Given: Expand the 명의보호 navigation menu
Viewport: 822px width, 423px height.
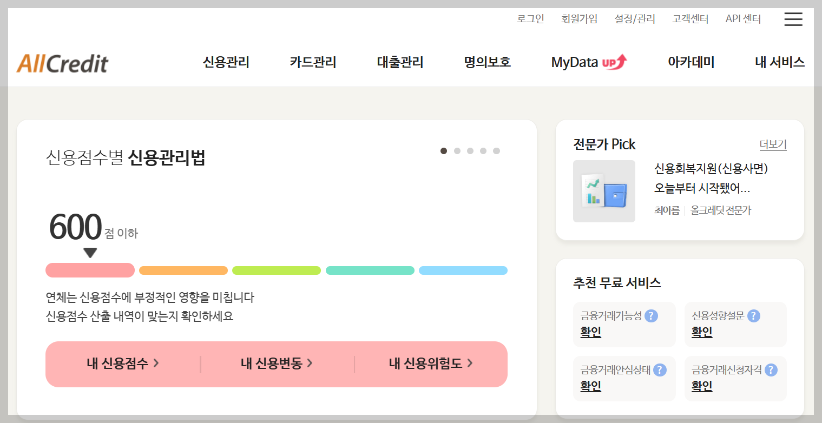Looking at the screenshot, I should pos(486,62).
